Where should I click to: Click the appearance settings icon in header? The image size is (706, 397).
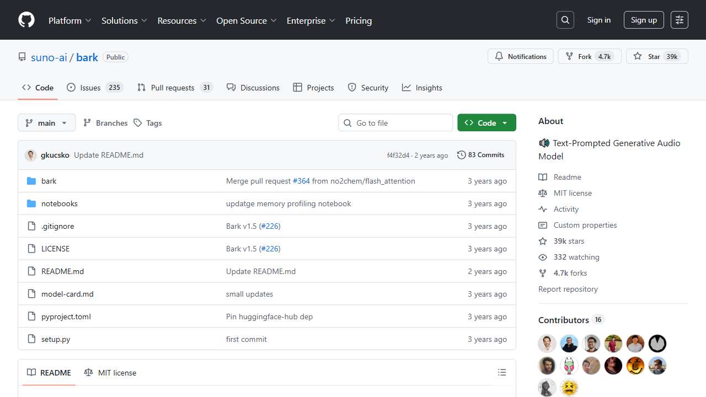(x=680, y=20)
